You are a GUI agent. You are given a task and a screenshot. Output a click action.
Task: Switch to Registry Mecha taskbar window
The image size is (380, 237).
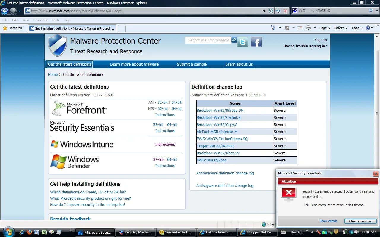[x=136, y=232]
